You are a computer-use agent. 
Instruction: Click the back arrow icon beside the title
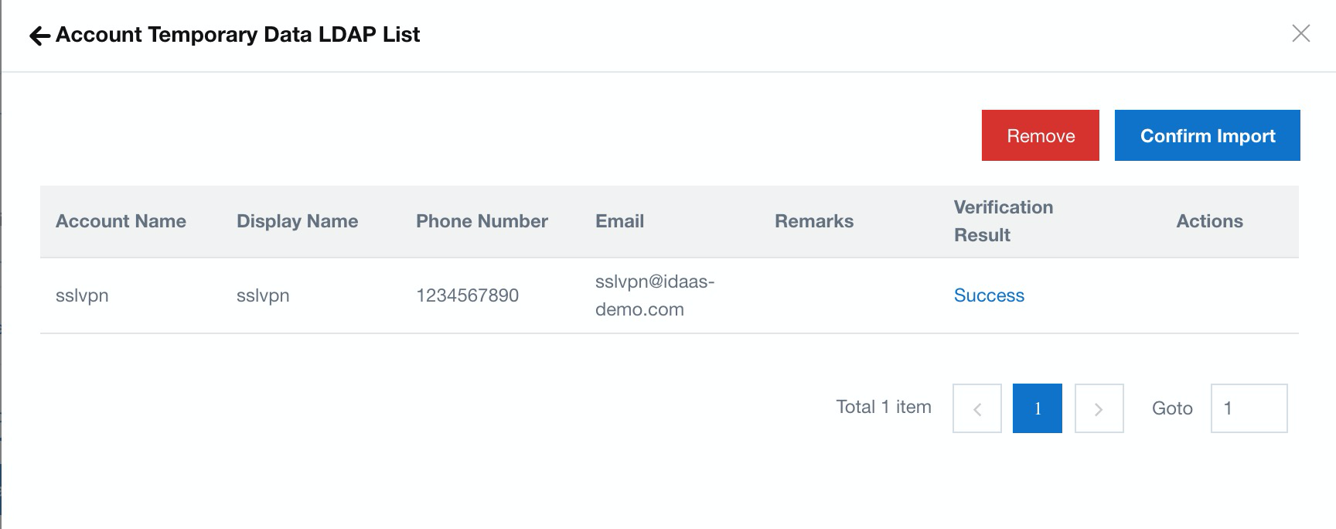pyautogui.click(x=39, y=36)
